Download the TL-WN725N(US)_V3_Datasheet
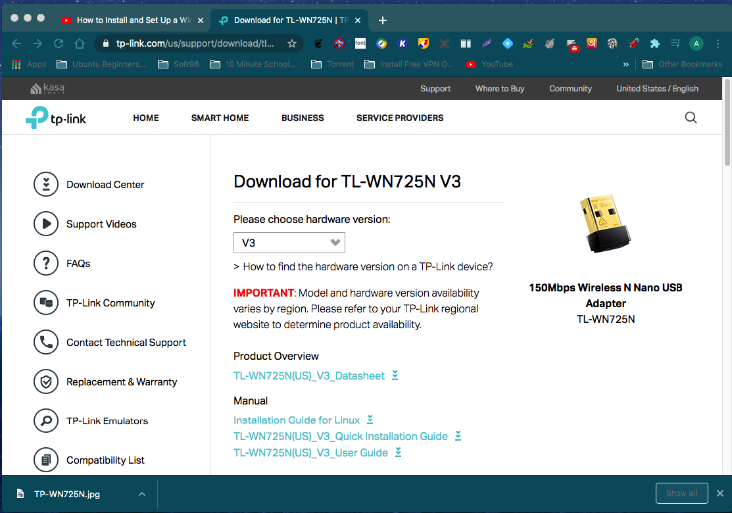Screen dimensions: 732x513 pos(309,376)
